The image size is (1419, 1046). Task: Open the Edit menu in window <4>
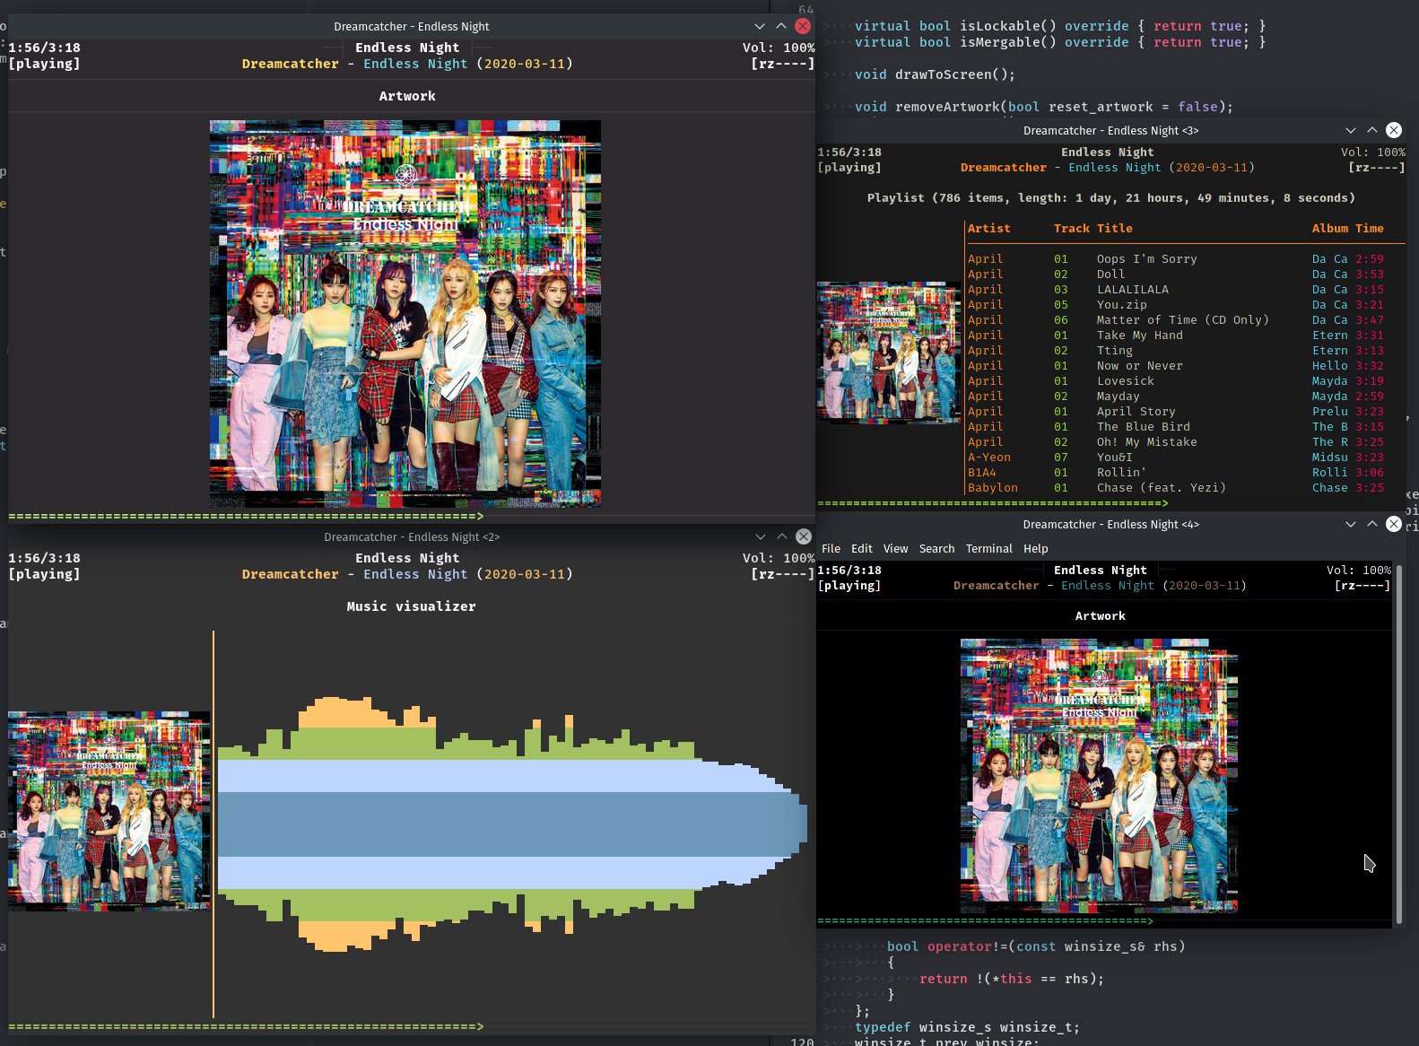tap(862, 548)
